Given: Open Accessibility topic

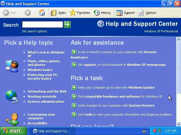Looking at the screenshot, I should pyautogui.click(x=37, y=123).
